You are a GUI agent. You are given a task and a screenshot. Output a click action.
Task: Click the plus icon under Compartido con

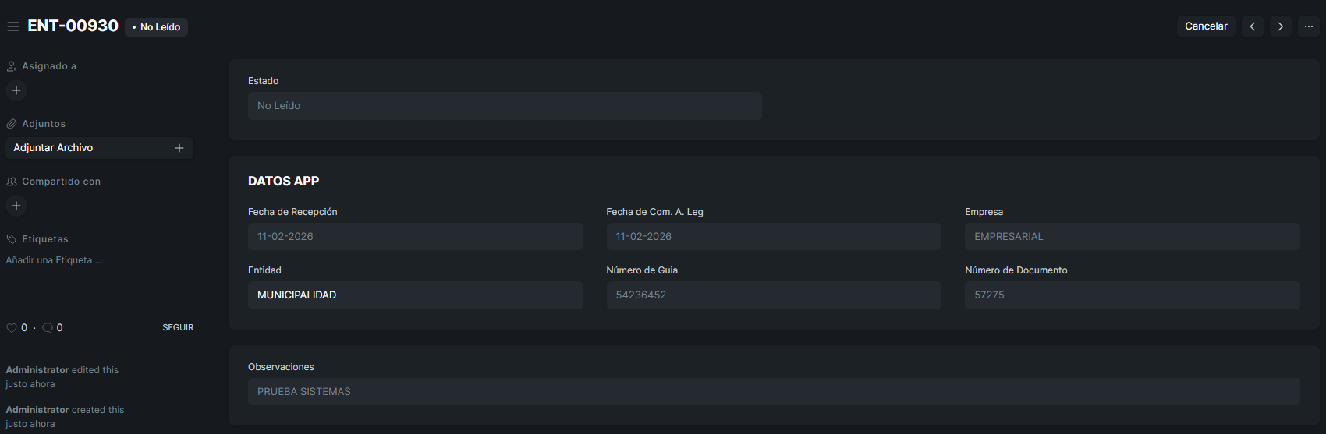[x=16, y=206]
